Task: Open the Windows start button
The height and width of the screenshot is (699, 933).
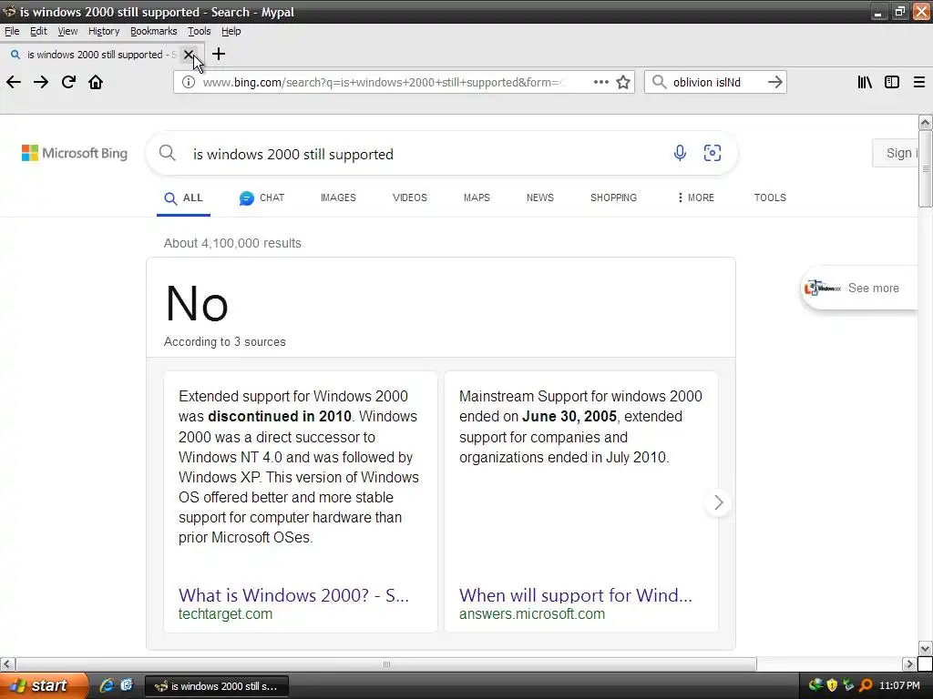Action: pos(44,685)
